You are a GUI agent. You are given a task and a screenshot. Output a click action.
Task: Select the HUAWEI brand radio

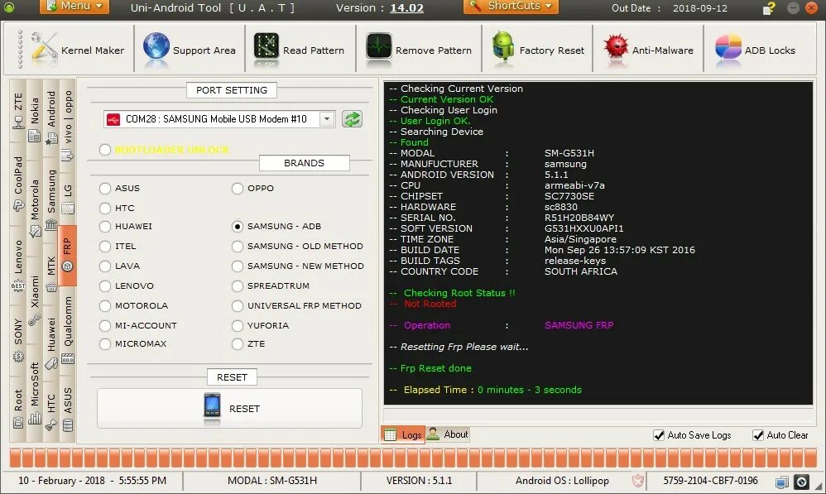pos(105,226)
